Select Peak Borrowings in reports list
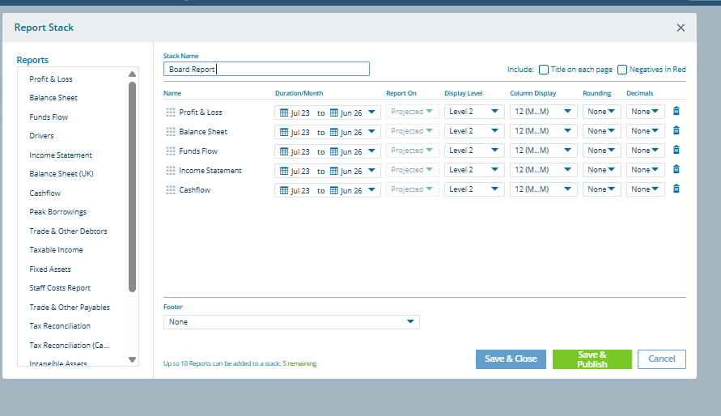The image size is (721, 416). 58,212
